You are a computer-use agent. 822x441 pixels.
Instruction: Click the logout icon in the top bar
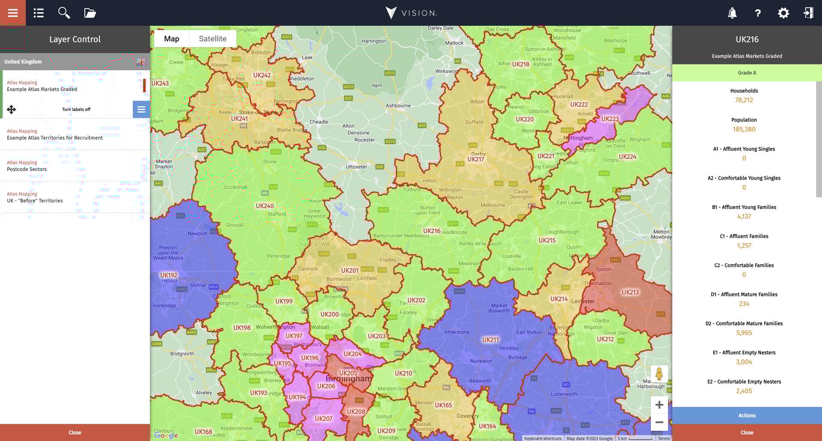[809, 13]
